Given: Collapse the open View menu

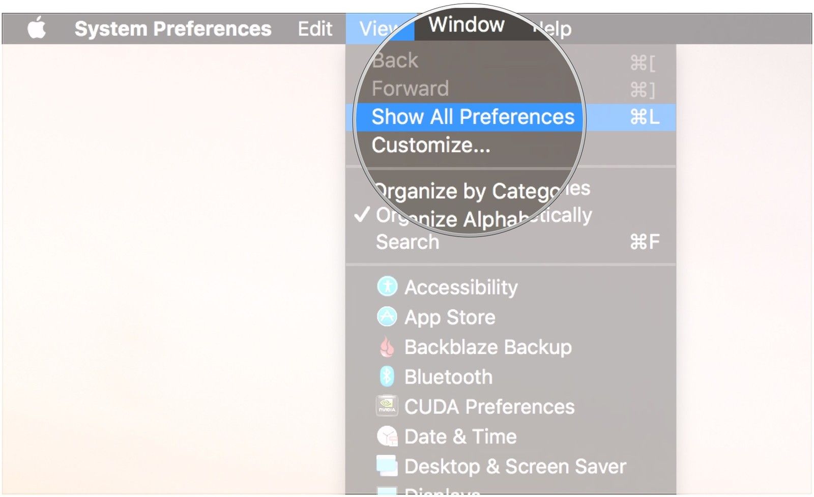Looking at the screenshot, I should (x=377, y=28).
